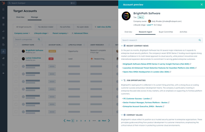205x132 pixels.
Task: Open the VP, Customer Success London link
Action: [x=137, y=98]
